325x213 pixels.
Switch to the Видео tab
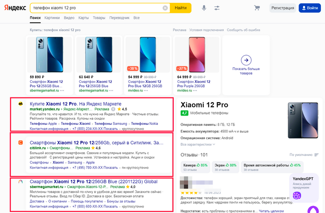(69, 18)
